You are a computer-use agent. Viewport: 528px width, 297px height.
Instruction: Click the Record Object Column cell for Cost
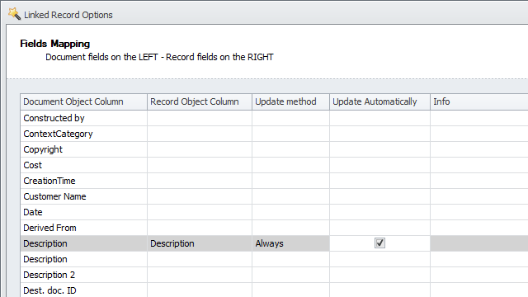click(x=200, y=165)
